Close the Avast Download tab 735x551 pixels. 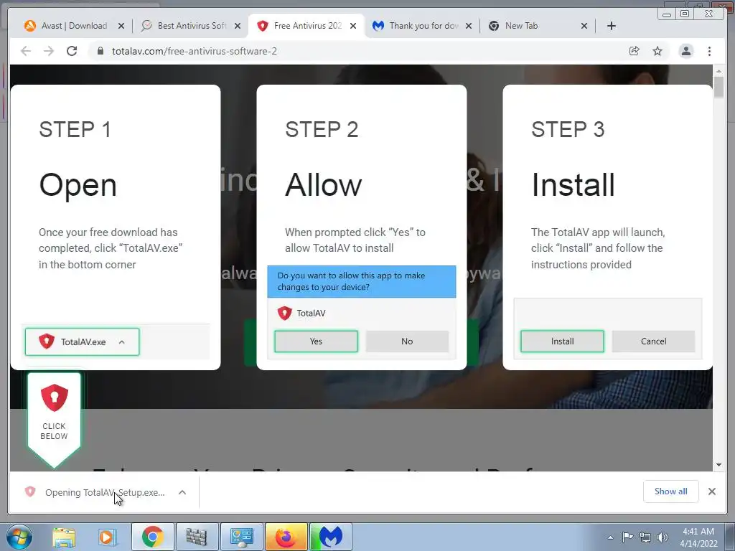121,26
